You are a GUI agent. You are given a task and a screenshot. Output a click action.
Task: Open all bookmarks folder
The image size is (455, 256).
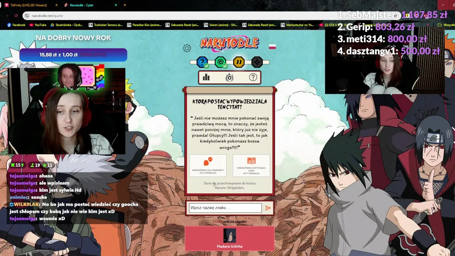click(446, 25)
